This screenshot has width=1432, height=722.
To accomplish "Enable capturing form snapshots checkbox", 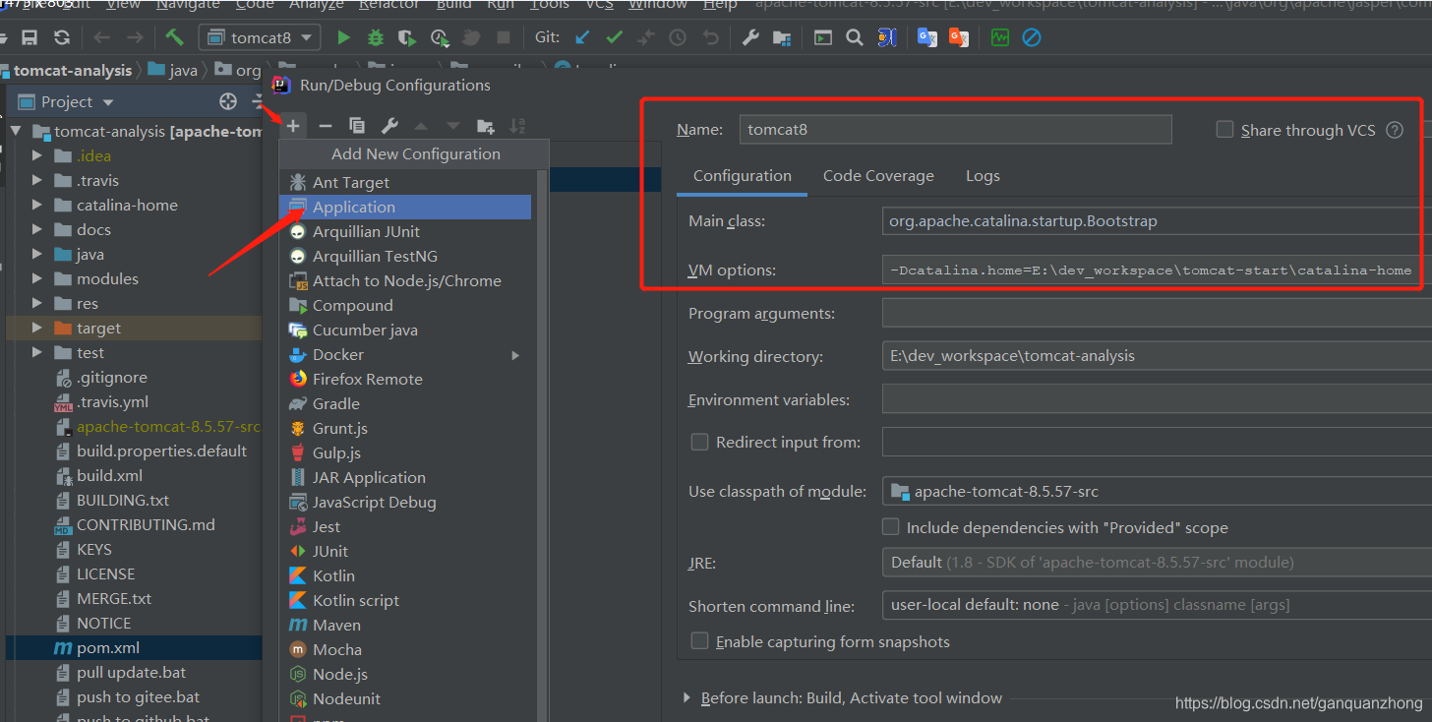I will click(699, 640).
